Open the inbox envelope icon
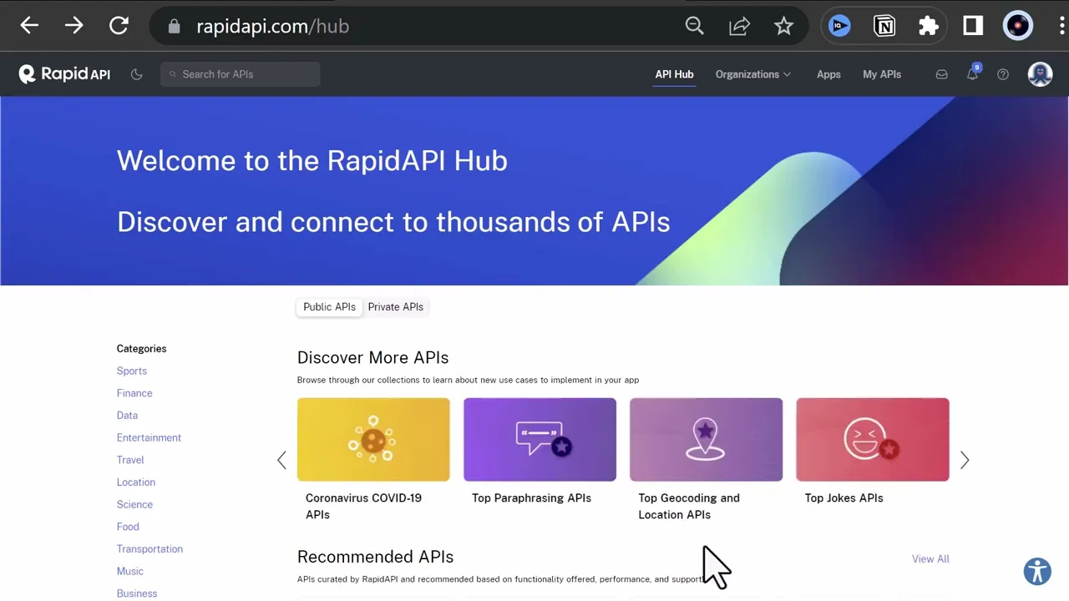The height and width of the screenshot is (601, 1069). tap(941, 74)
